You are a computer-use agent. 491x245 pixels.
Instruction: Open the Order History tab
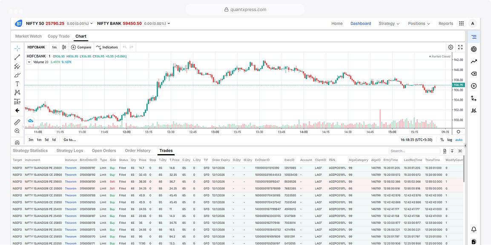(x=138, y=150)
